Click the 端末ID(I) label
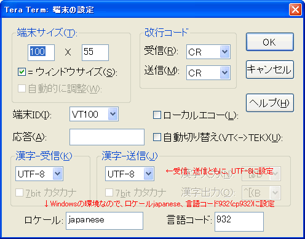This screenshot has width=305, height=239. click(32, 115)
